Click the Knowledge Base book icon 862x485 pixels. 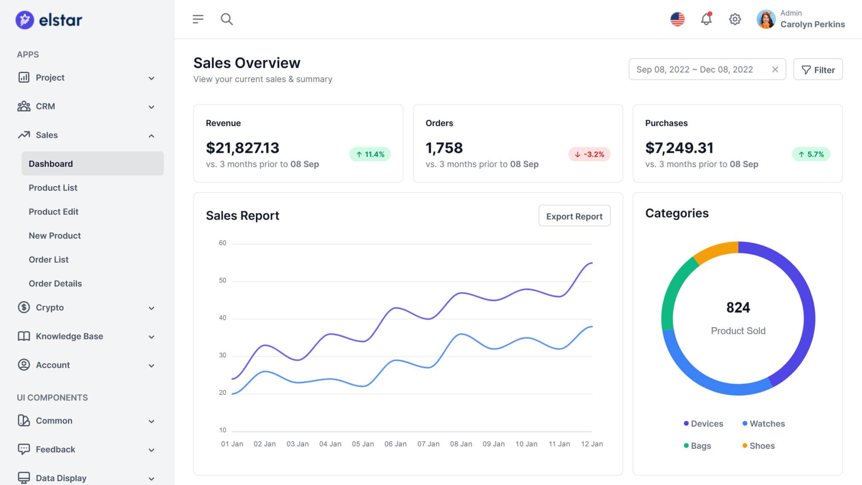click(x=24, y=336)
